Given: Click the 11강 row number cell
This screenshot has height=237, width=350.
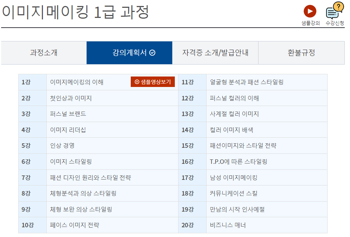Looking at the screenshot, I should tap(192, 82).
